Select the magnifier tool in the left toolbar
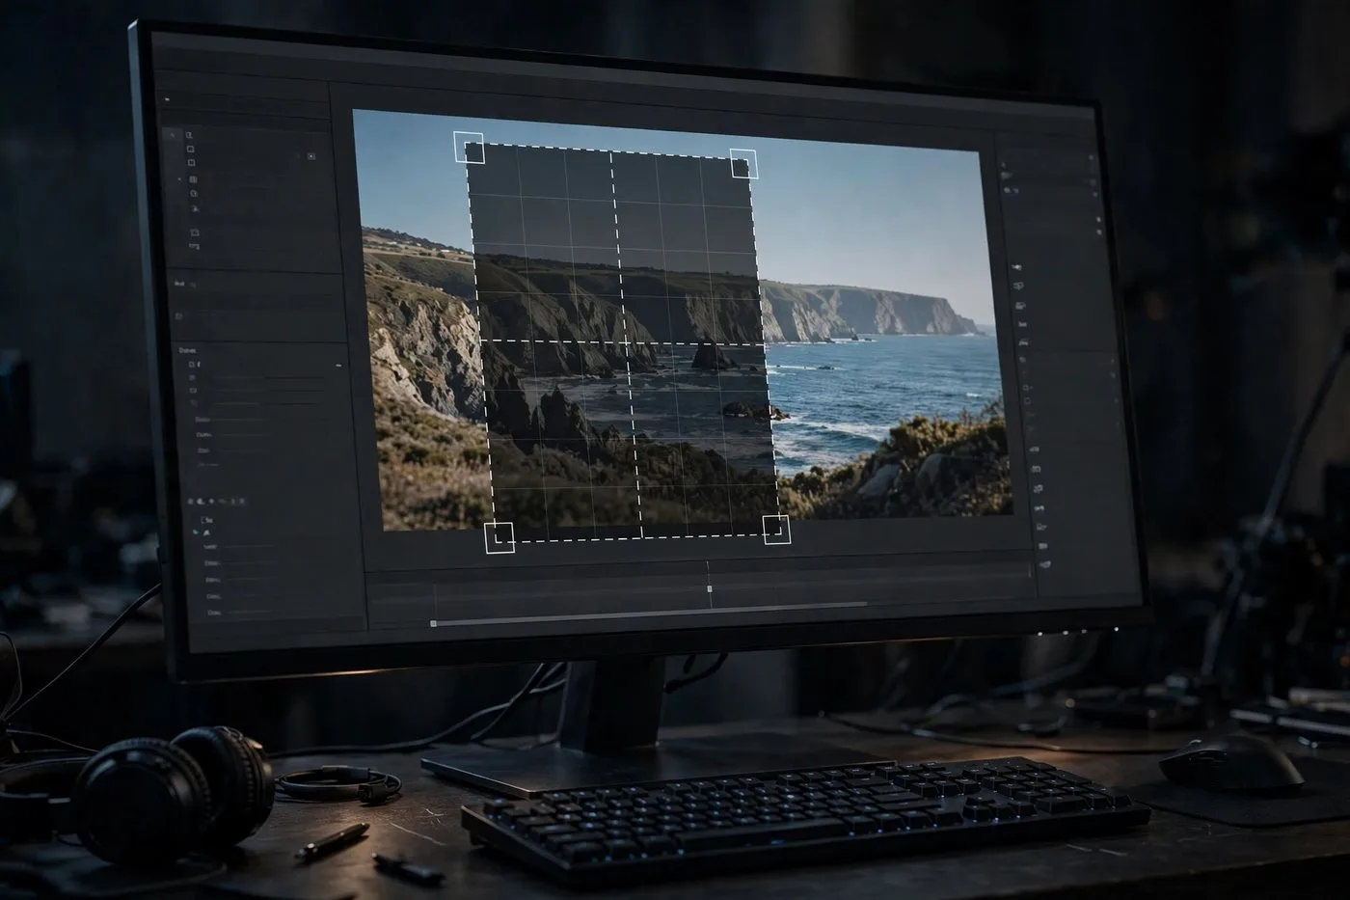 click(x=190, y=136)
